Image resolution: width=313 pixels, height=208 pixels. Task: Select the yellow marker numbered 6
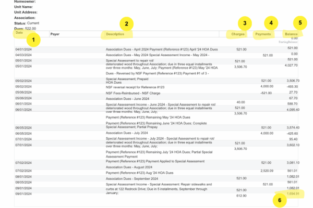click(x=281, y=200)
